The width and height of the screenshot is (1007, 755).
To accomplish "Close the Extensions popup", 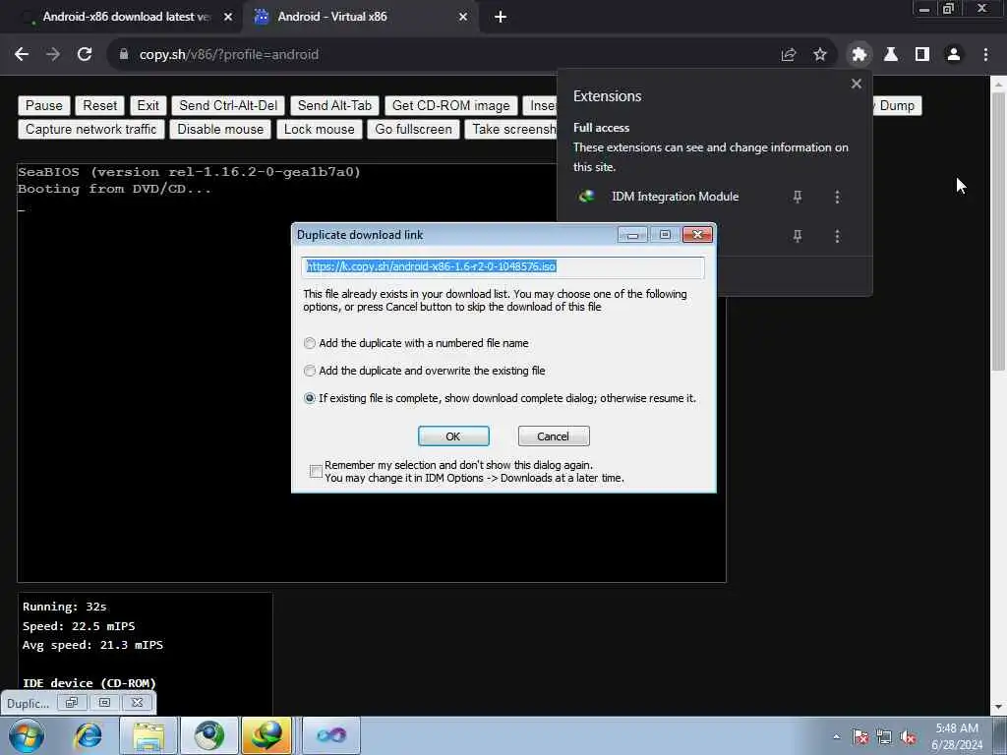I will pyautogui.click(x=857, y=84).
